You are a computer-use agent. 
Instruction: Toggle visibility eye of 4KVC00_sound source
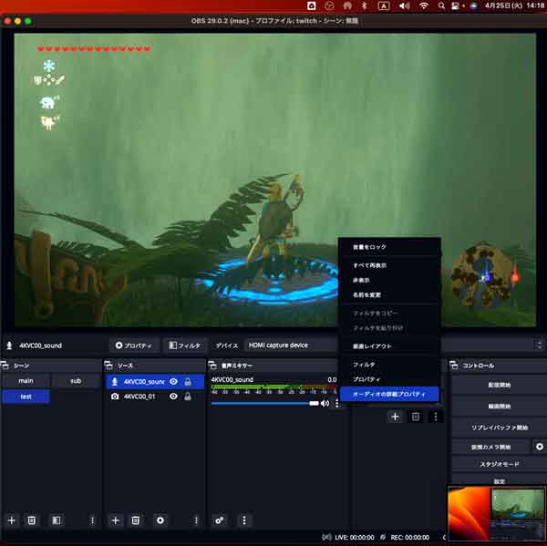coord(173,381)
